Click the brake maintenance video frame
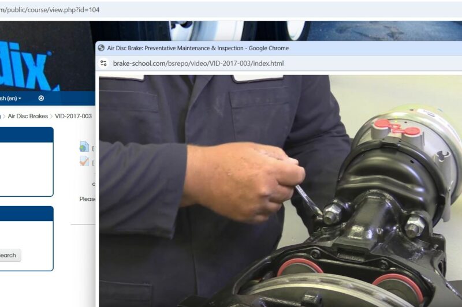 (x=280, y=191)
